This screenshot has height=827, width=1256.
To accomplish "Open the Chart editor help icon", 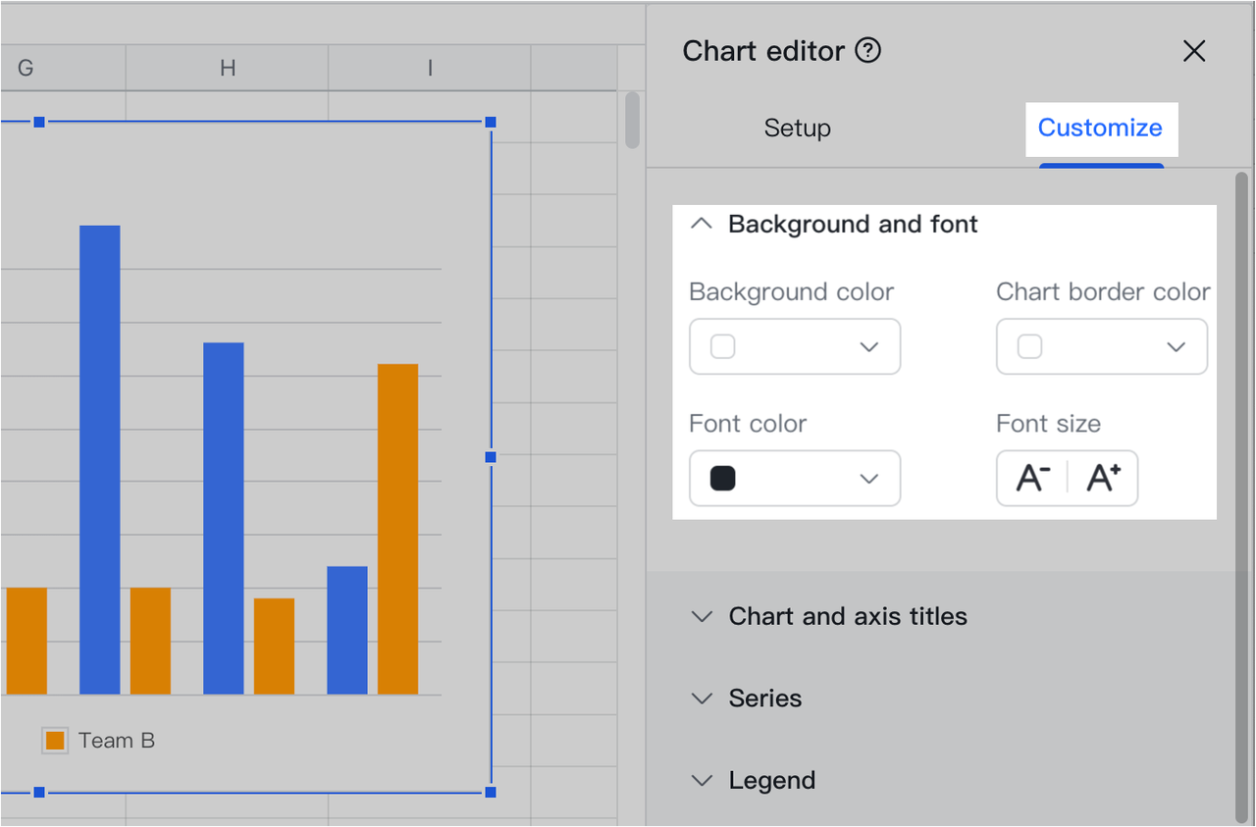I will coord(867,51).
